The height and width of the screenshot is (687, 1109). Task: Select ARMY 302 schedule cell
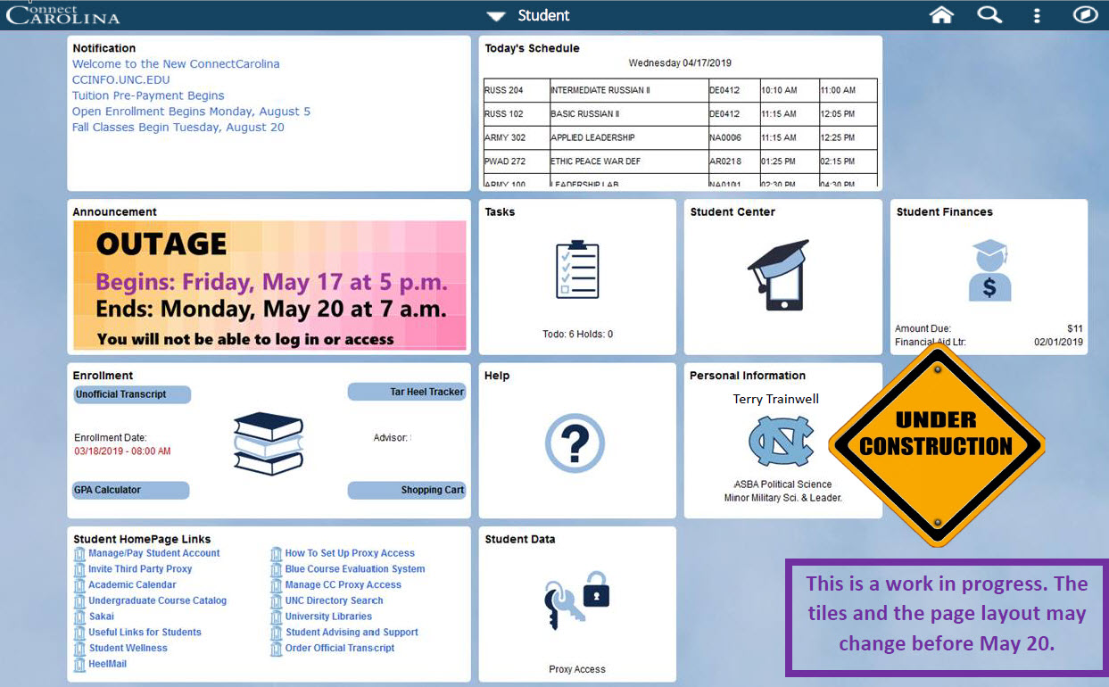pos(516,138)
